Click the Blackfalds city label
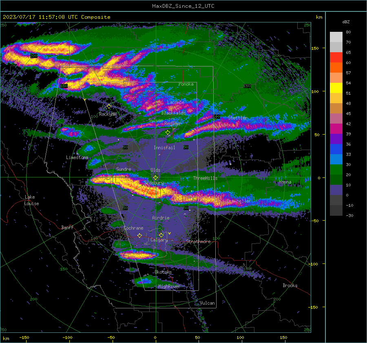 pyautogui.click(x=173, y=113)
